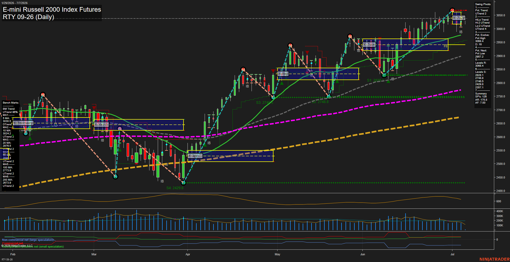
Task: Click the pivot low circle at S3 2746
Action: tap(273, 97)
